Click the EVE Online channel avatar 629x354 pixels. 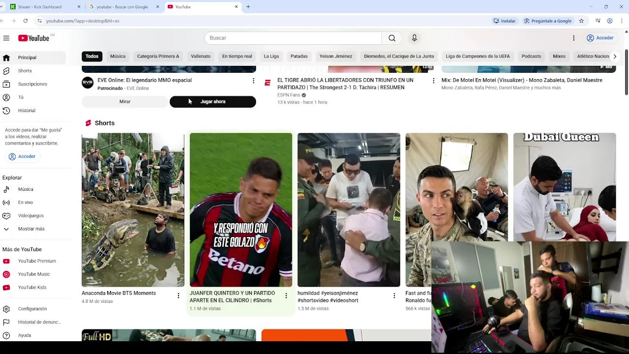[87, 83]
